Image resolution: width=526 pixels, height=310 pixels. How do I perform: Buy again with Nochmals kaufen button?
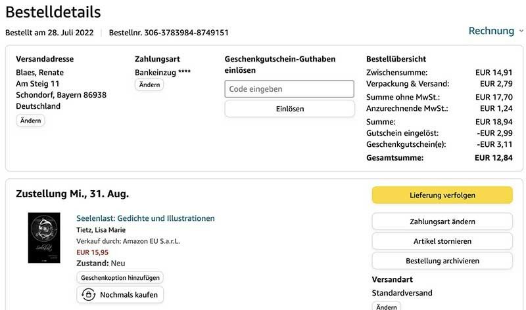[120, 295]
